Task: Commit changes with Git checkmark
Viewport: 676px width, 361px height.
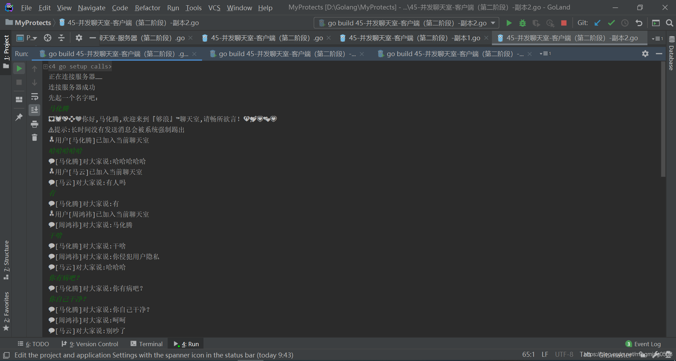Action: (611, 23)
